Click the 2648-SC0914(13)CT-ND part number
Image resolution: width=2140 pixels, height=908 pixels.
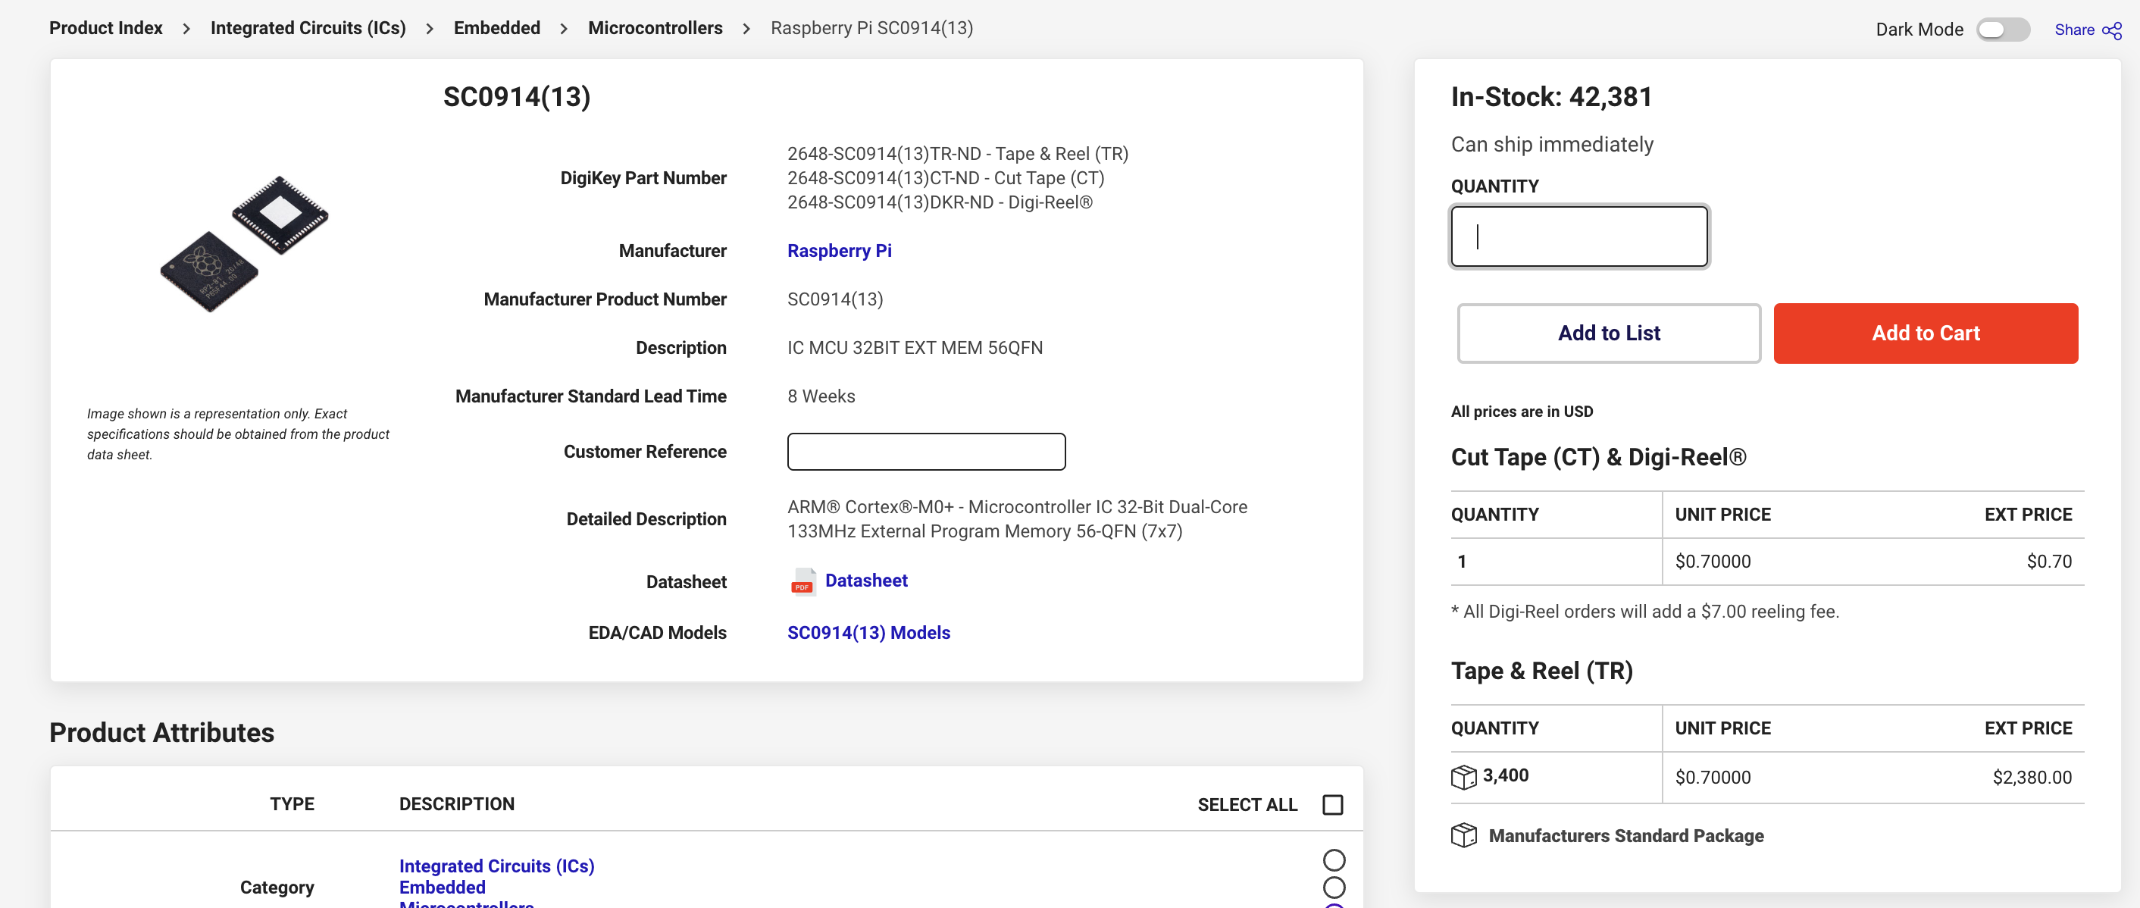(x=946, y=178)
